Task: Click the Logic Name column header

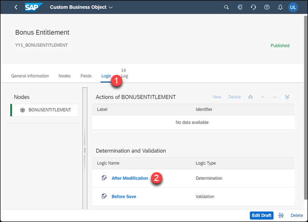Action: click(108, 163)
